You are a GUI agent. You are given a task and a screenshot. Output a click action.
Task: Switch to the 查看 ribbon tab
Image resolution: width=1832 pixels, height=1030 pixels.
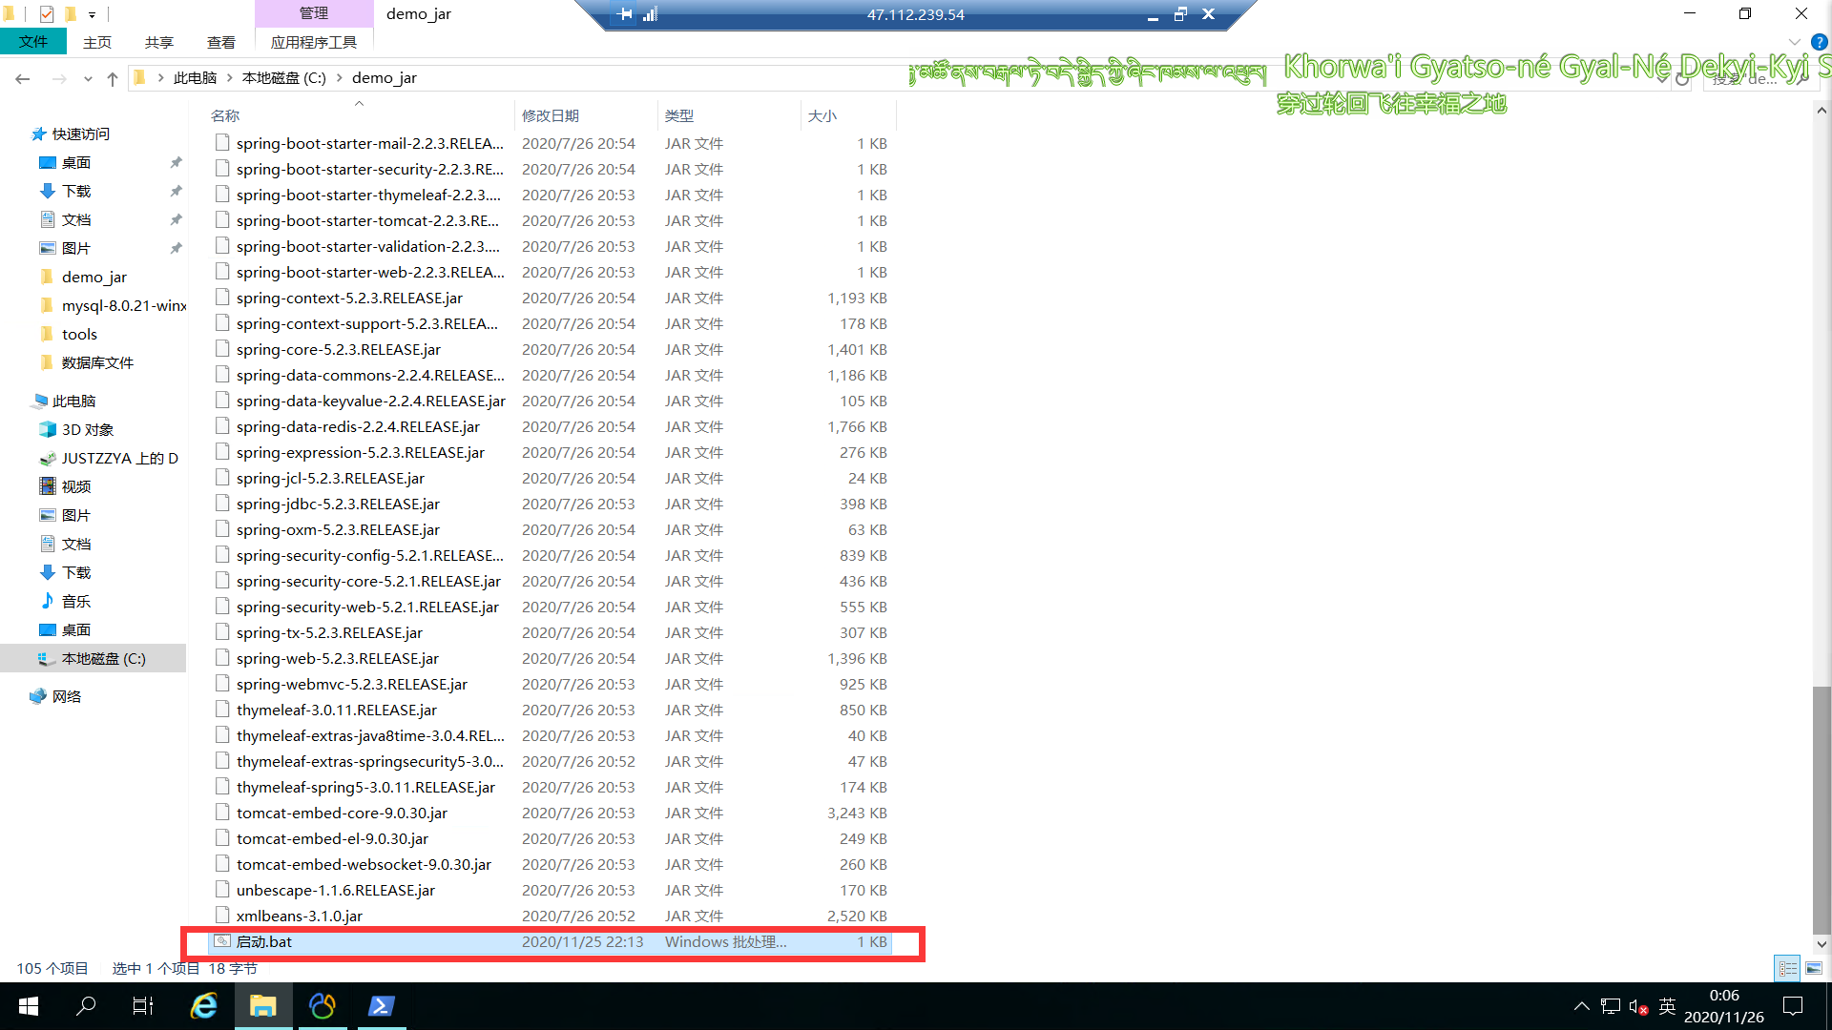[221, 42]
